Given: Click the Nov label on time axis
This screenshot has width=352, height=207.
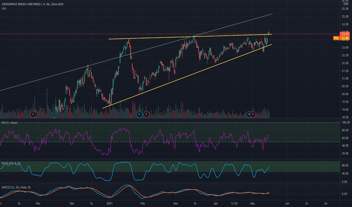Looking at the screenshot, I should click(38, 203).
